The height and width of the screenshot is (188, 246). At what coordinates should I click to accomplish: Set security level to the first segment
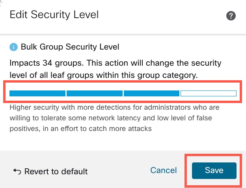point(37,94)
